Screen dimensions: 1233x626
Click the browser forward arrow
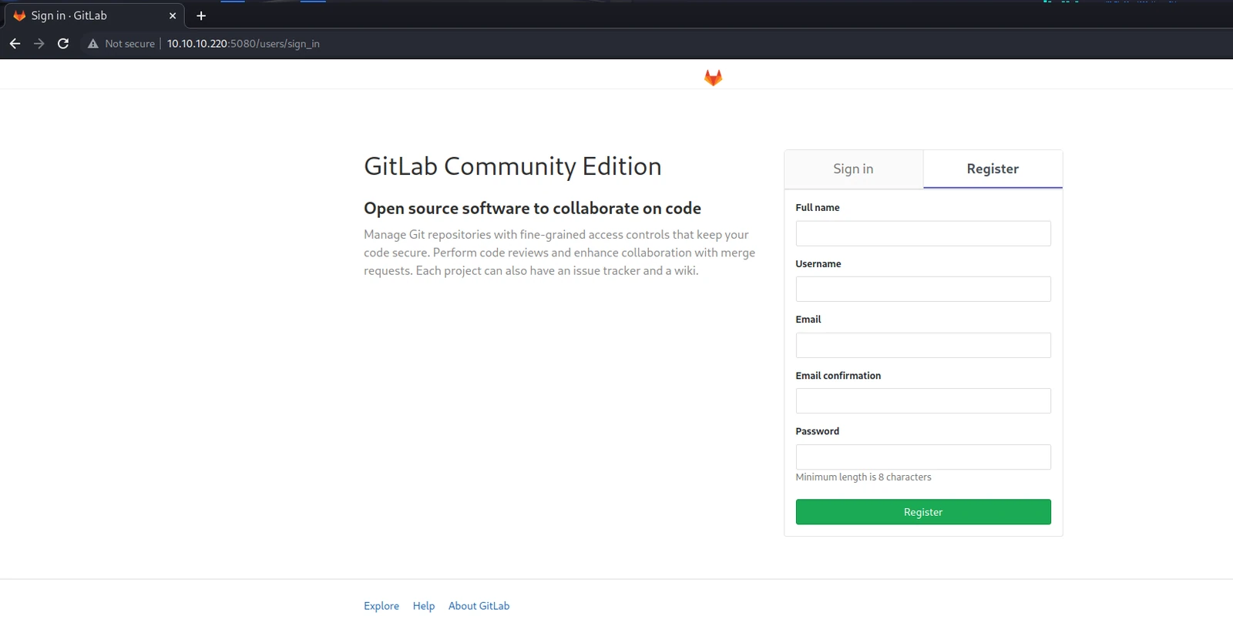(39, 44)
